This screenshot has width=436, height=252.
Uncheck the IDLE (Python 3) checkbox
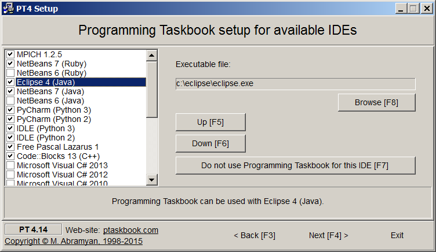click(10, 128)
